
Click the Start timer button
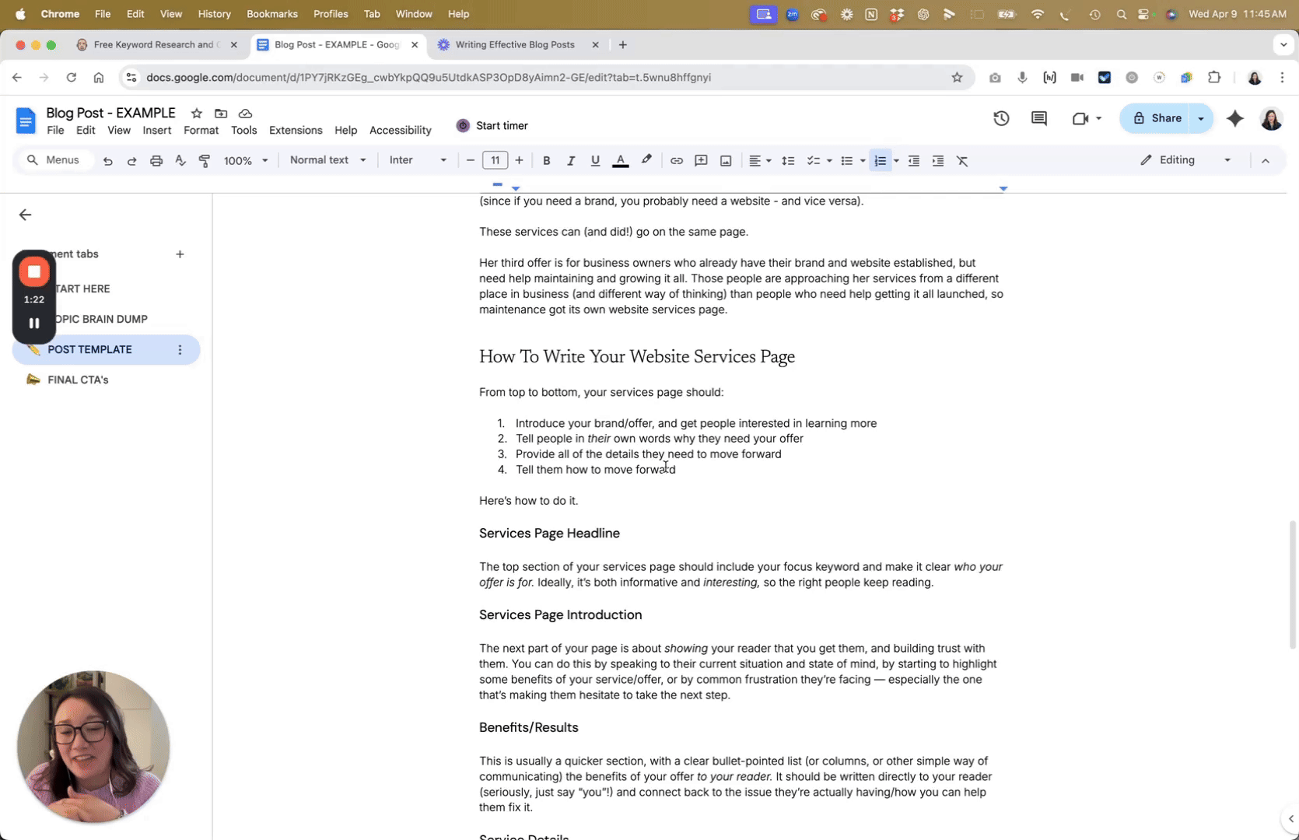(492, 126)
